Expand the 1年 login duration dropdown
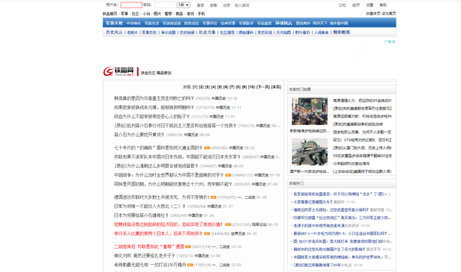Viewport: 461px width, 272px height. 183,5
